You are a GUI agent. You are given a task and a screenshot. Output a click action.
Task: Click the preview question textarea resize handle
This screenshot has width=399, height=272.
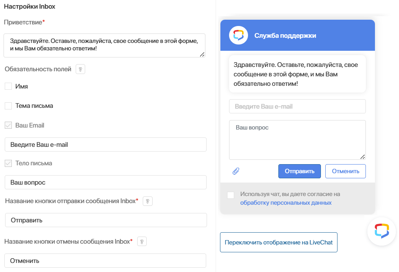(363, 157)
